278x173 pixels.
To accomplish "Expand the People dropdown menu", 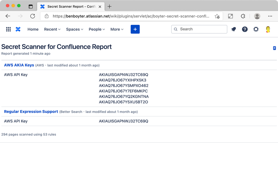I will [97, 29].
